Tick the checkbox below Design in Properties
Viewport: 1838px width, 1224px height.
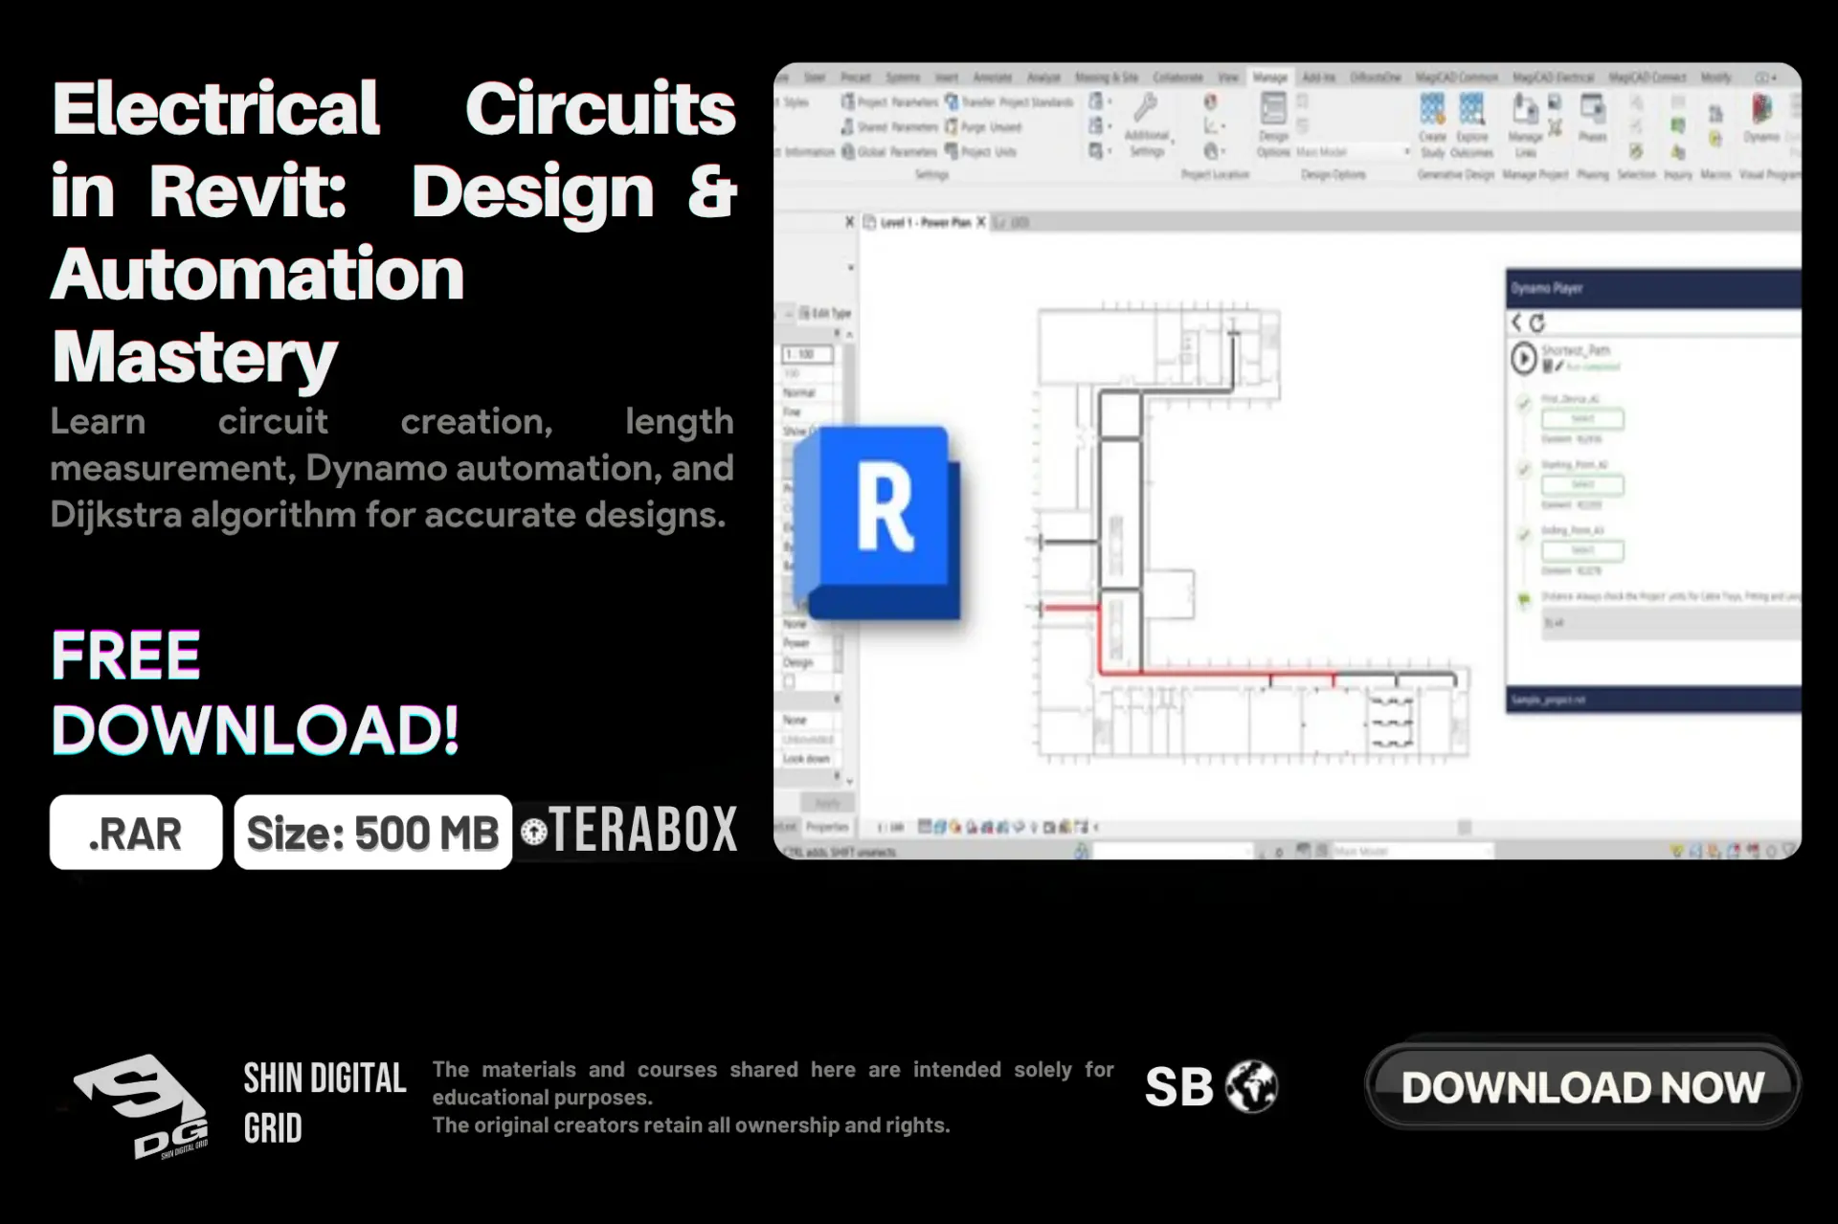tap(790, 682)
